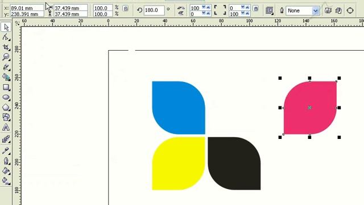
Task: Click the bottom-right corner roundness field
Action: (235, 14)
